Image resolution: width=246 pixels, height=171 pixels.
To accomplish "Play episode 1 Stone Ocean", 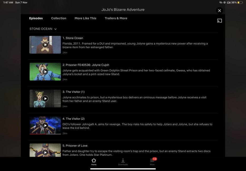I will tap(45, 45).
